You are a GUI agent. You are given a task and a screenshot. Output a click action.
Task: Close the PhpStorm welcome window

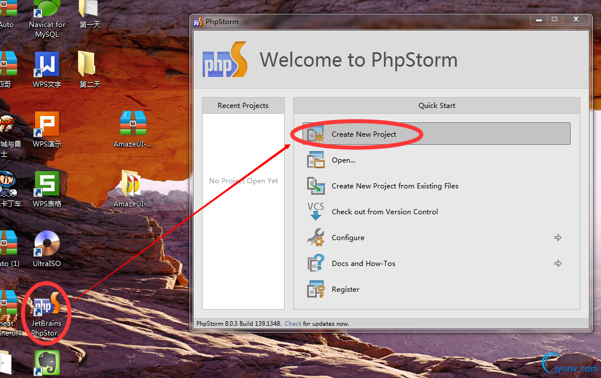point(576,19)
